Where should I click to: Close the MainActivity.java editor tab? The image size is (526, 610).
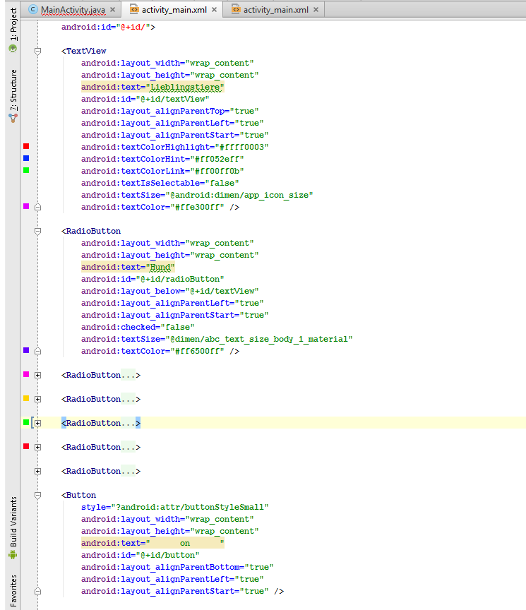[112, 10]
